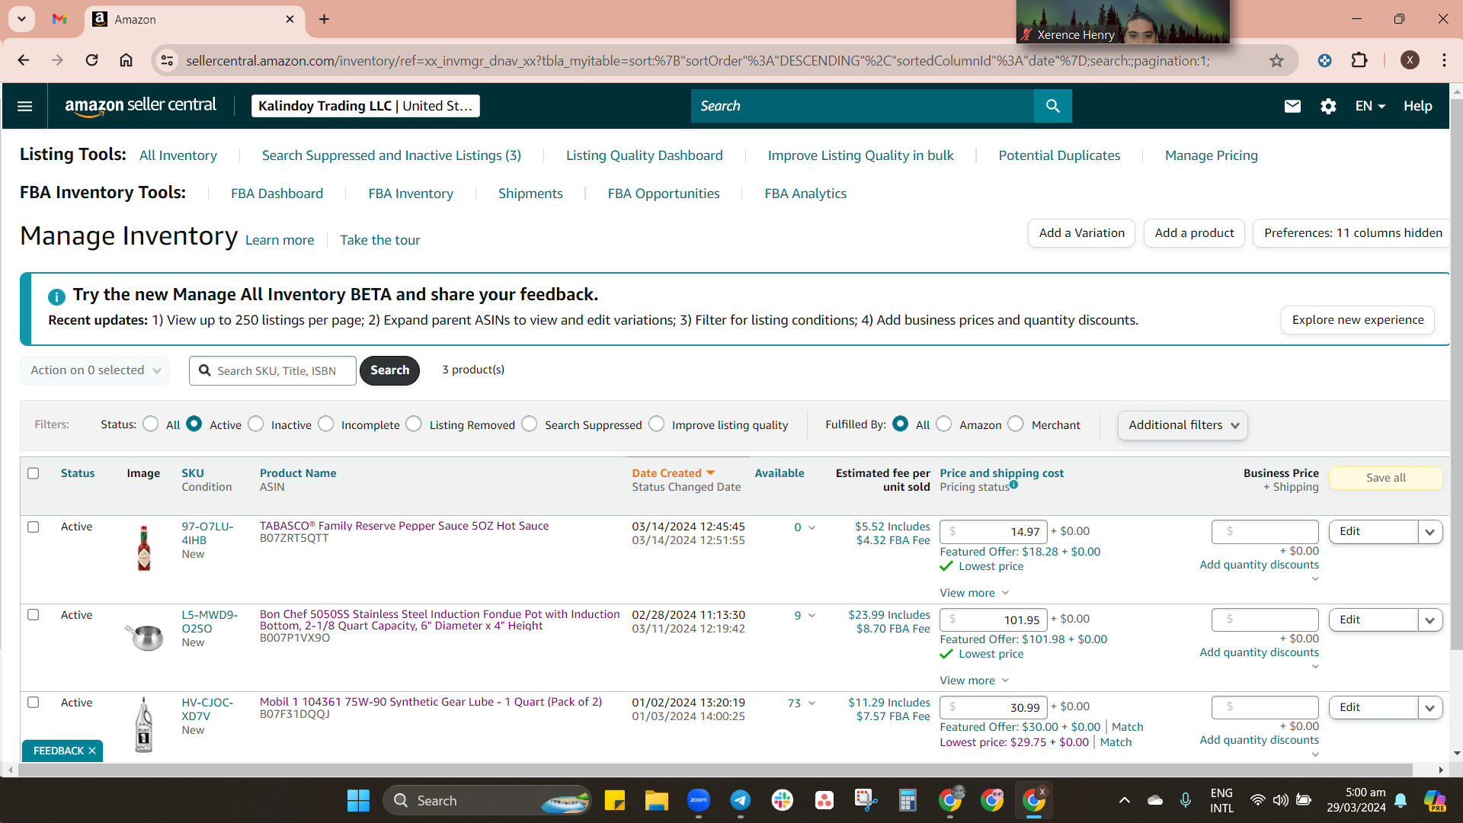
Task: Open the Edit dropdown arrow for TABASCO row
Action: coord(1430,532)
